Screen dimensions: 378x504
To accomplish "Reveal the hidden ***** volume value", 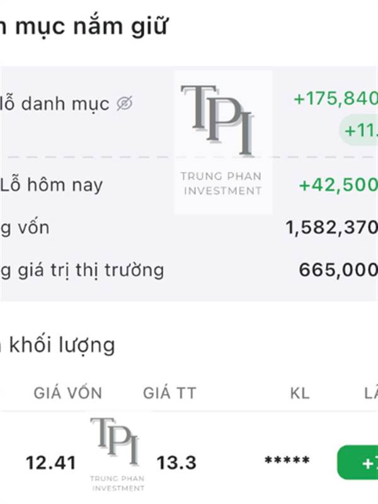I will (x=287, y=461).
